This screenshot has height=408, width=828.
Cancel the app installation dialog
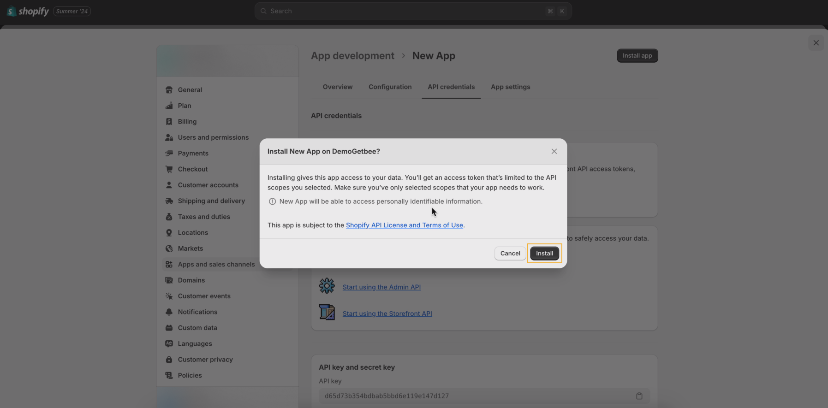pyautogui.click(x=510, y=254)
